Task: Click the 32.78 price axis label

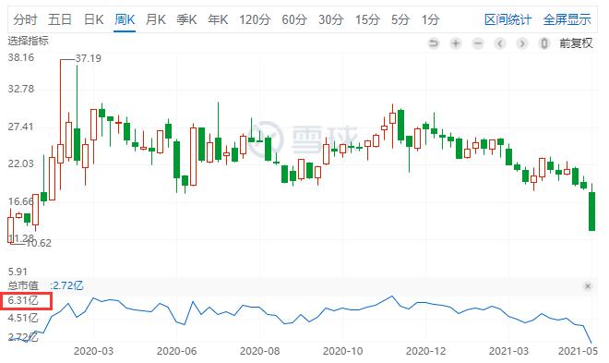Action: (x=21, y=89)
